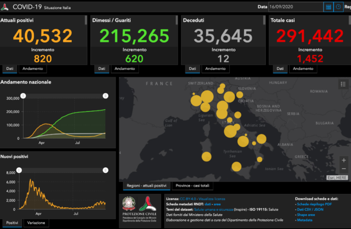Click the Attuali positivi scrollbar thumb

(86, 20)
